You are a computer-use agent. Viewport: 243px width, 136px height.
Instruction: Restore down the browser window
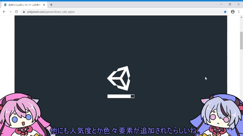(230, 4)
